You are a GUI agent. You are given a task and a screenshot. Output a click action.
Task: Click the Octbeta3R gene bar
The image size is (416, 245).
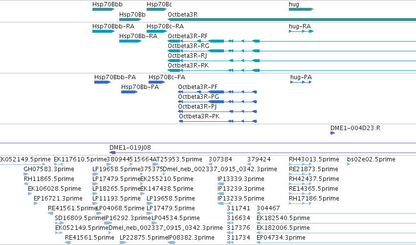point(292,20)
